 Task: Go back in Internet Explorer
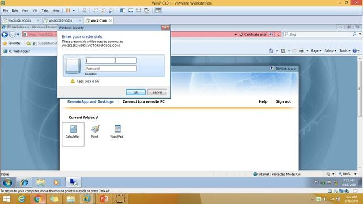(5, 35)
